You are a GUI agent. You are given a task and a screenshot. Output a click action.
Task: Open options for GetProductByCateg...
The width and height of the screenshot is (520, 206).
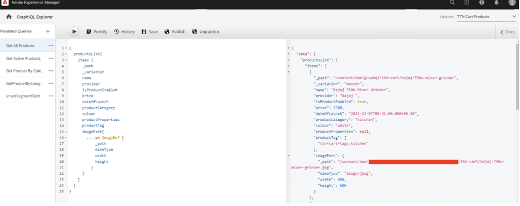(51, 84)
